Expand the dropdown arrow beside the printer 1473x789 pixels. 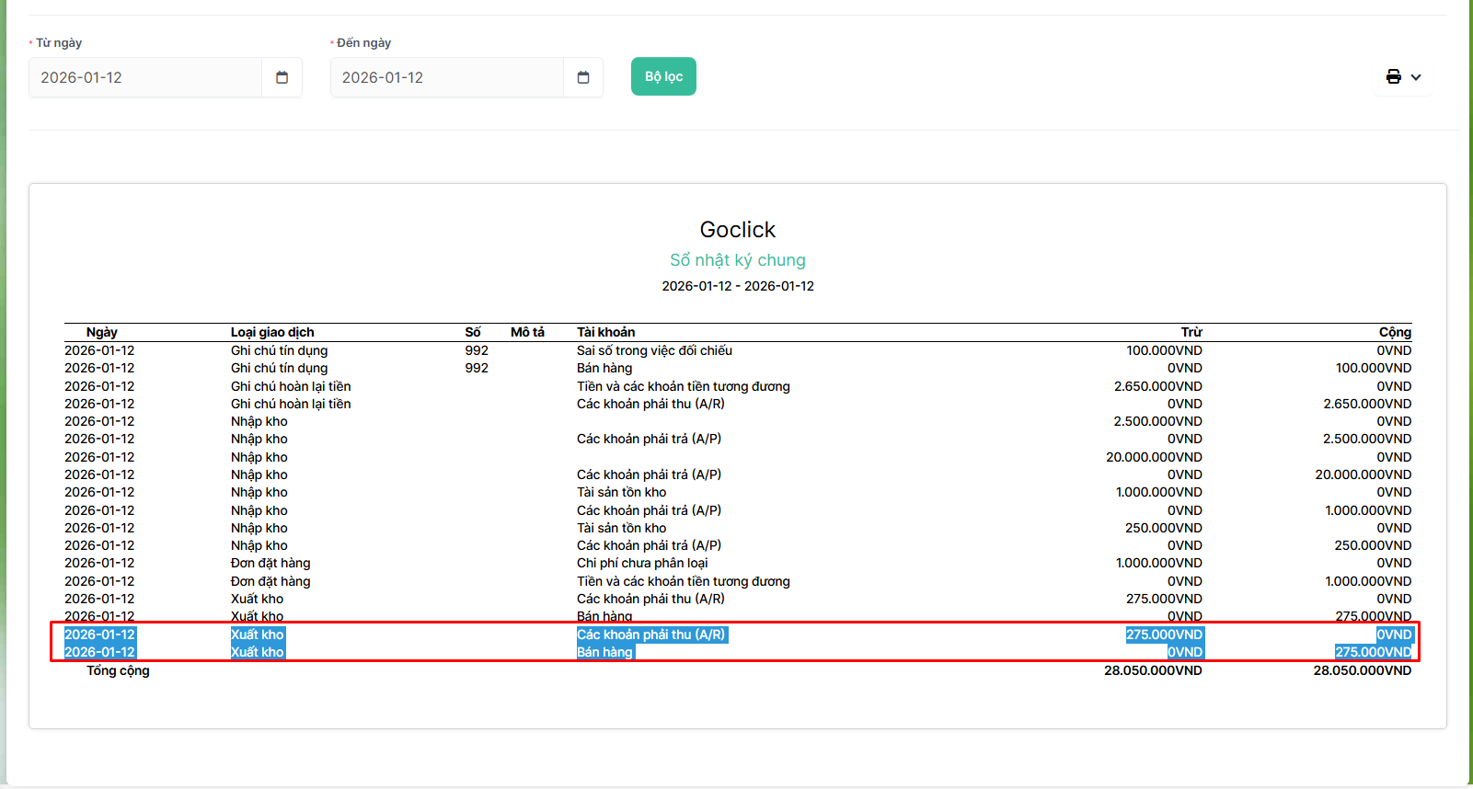(x=1416, y=77)
